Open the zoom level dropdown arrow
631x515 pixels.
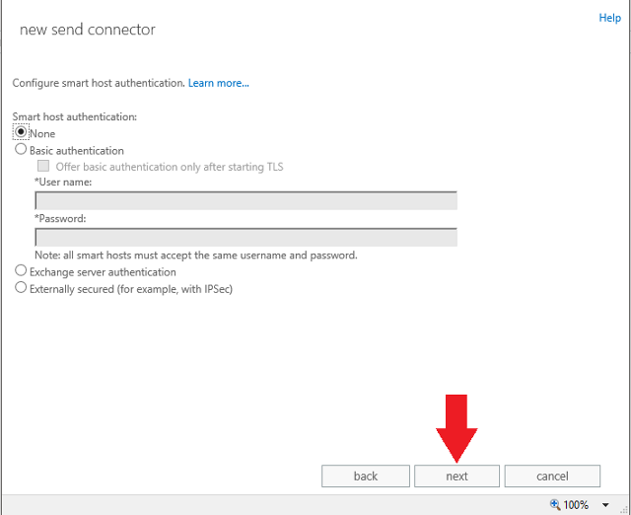click(605, 505)
